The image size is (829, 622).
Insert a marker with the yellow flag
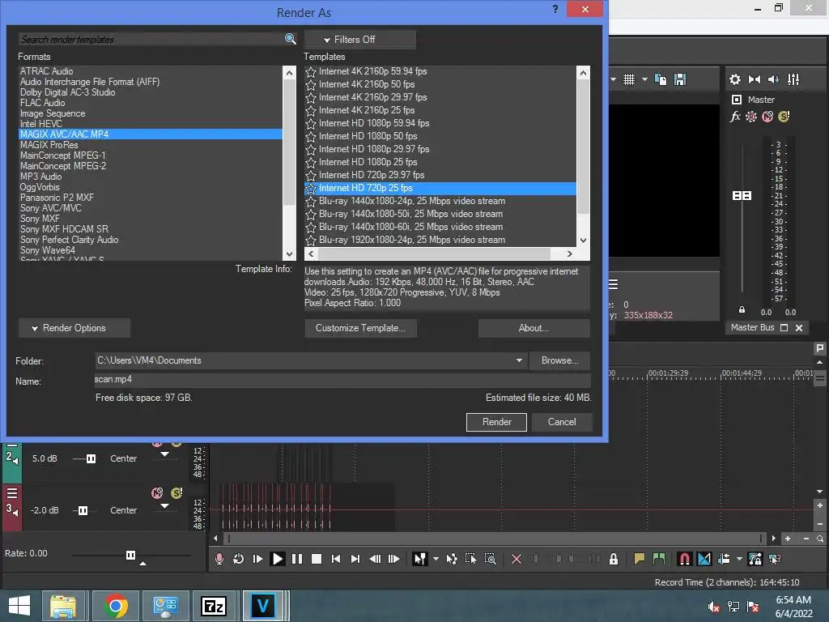tap(640, 559)
